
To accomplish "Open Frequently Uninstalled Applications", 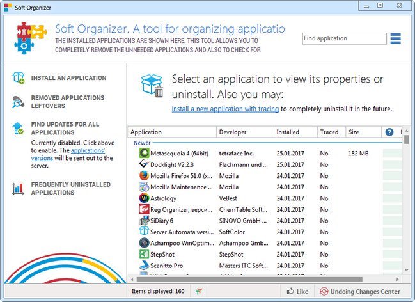I will (x=71, y=188).
